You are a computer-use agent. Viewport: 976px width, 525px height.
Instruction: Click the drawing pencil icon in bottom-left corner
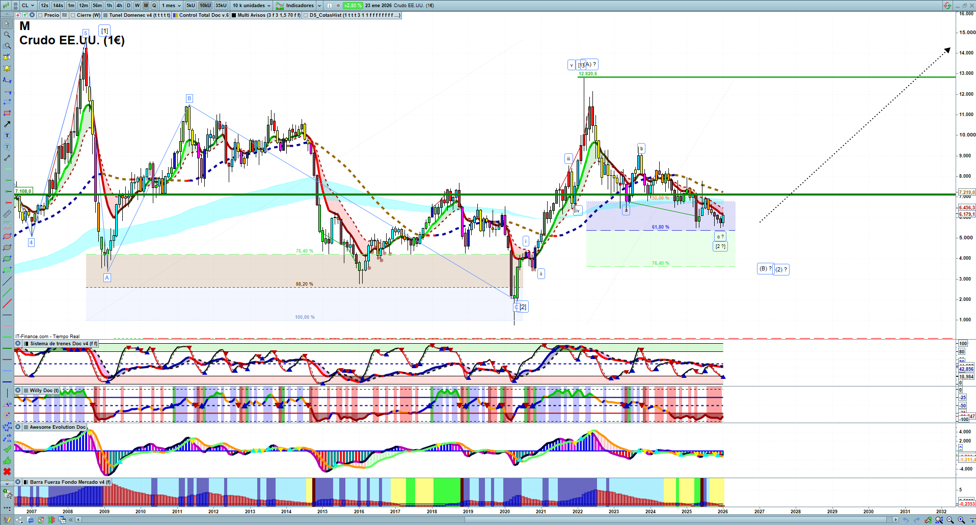(7, 520)
